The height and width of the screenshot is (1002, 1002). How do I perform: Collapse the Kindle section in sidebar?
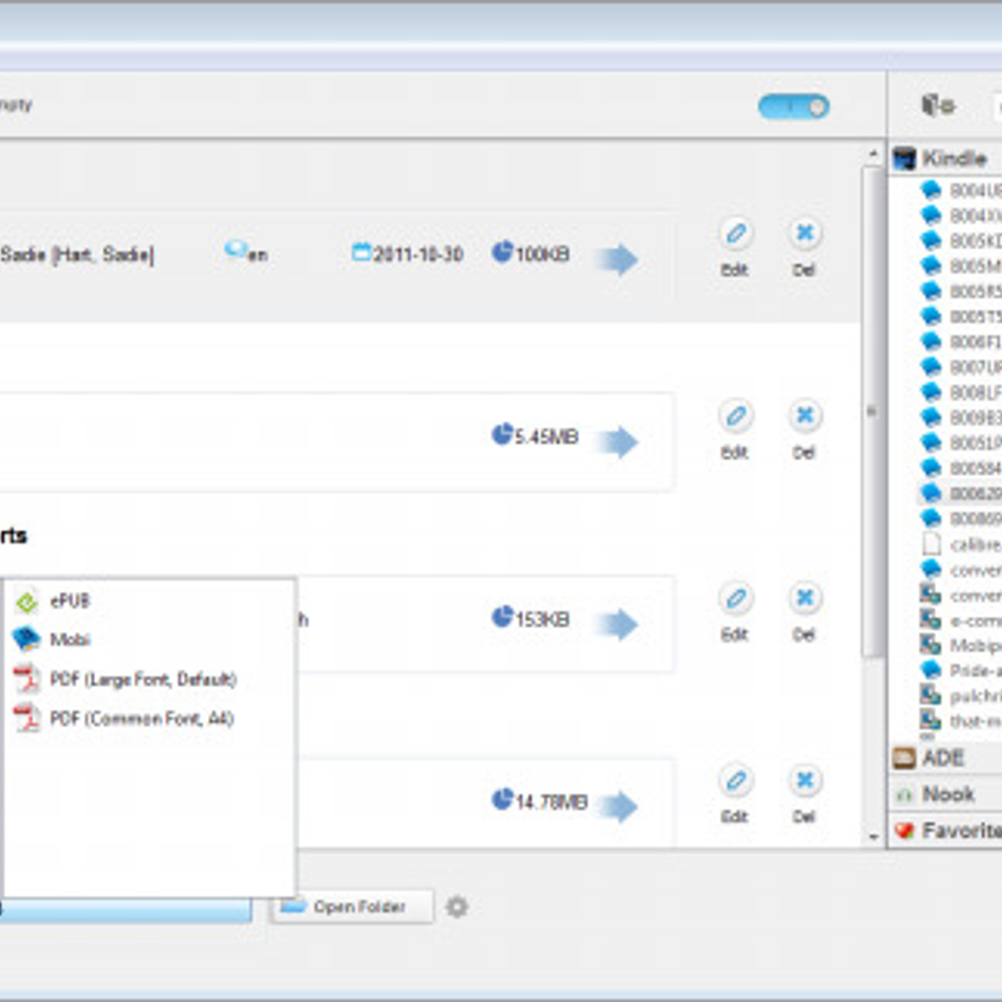946,158
